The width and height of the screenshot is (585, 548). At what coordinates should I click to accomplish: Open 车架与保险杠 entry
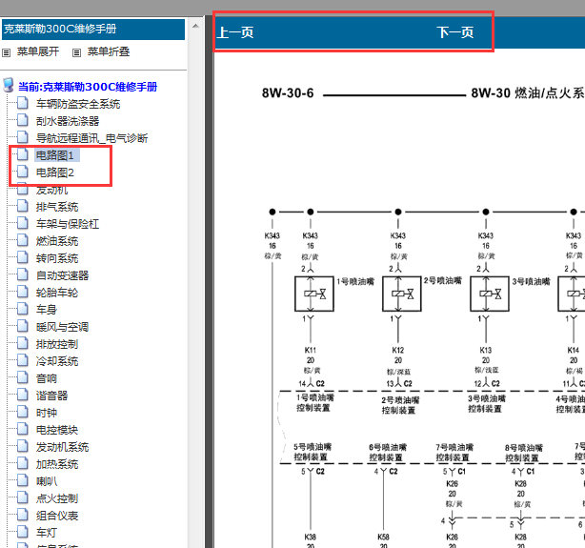(x=68, y=224)
